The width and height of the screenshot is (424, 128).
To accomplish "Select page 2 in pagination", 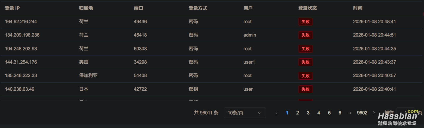I will point(297,113).
